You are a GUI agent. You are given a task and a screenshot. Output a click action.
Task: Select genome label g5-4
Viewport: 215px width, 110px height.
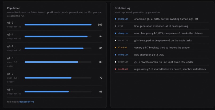tap(10, 35)
